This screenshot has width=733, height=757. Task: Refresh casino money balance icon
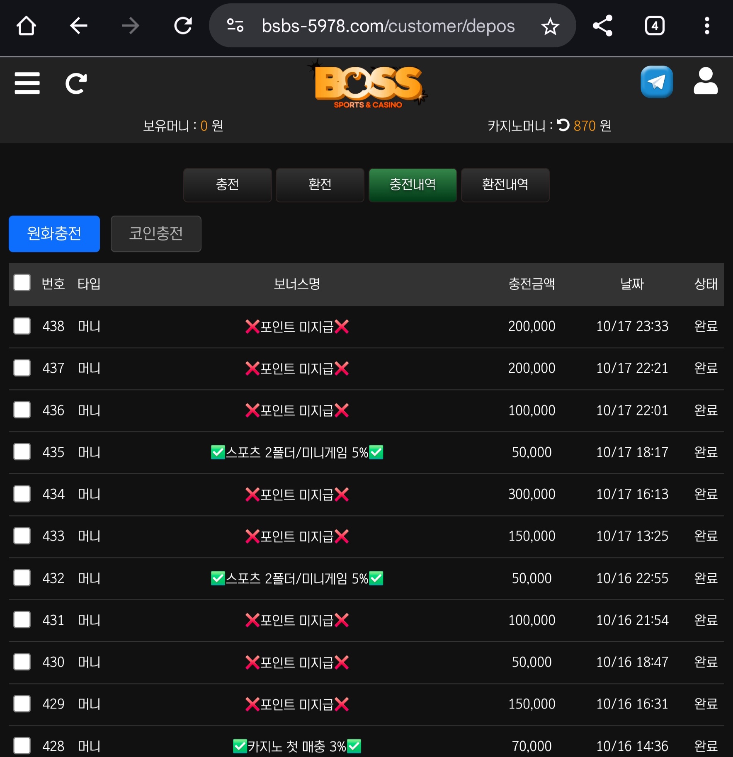point(563,125)
